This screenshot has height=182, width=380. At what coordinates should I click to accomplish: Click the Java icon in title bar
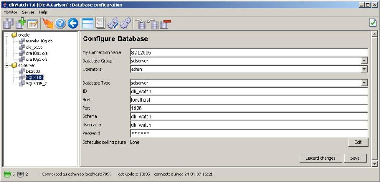[4, 4]
